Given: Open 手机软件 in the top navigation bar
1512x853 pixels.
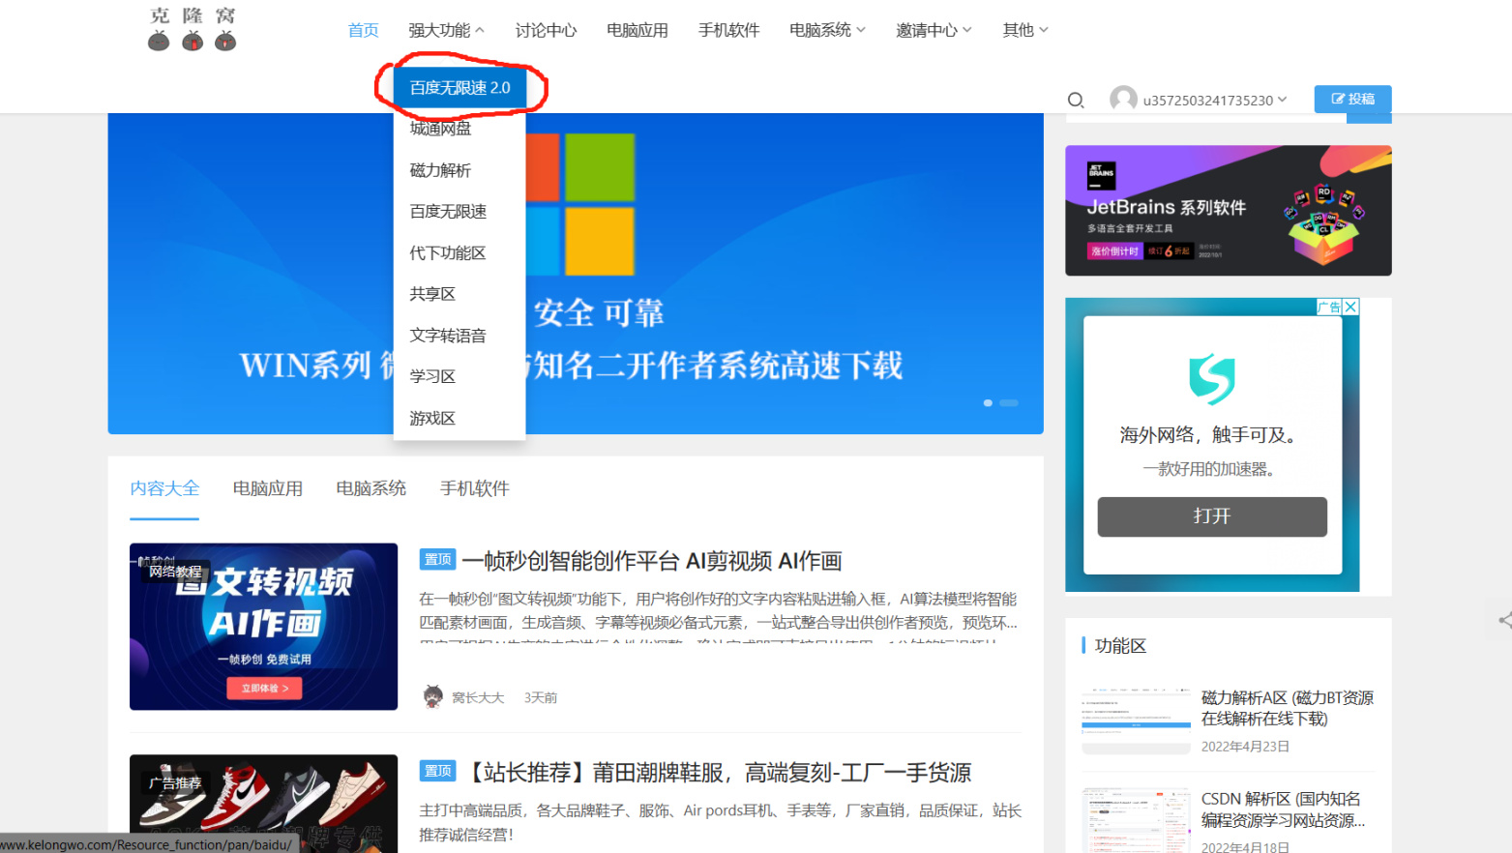Looking at the screenshot, I should (729, 30).
